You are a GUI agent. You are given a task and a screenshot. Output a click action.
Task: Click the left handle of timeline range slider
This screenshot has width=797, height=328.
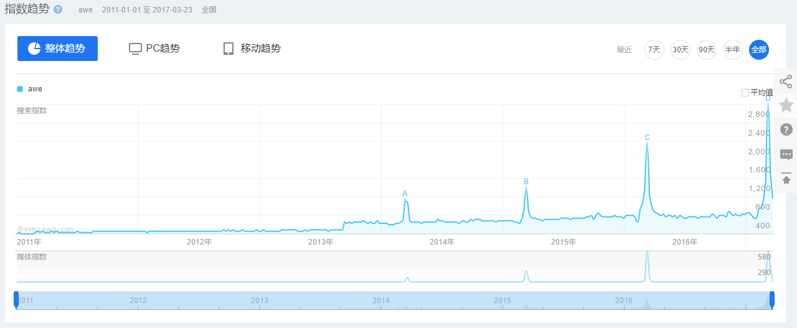(16, 299)
